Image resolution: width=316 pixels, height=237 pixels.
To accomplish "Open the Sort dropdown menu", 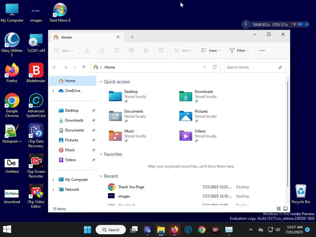I will 183,50.
